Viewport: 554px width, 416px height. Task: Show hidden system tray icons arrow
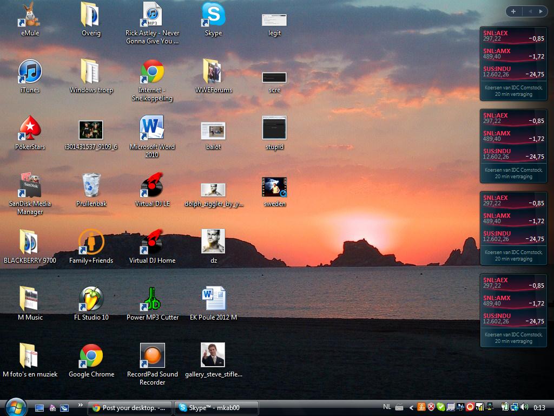point(412,407)
